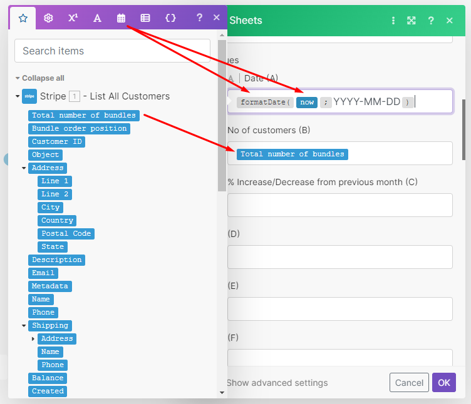Open the Sheets module options menu
471x404 pixels.
click(x=393, y=21)
